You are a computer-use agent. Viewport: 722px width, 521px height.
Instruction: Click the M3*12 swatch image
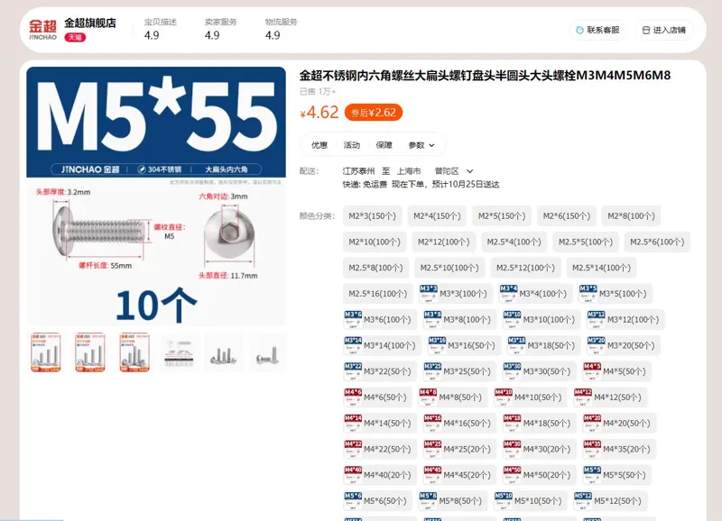tap(596, 320)
